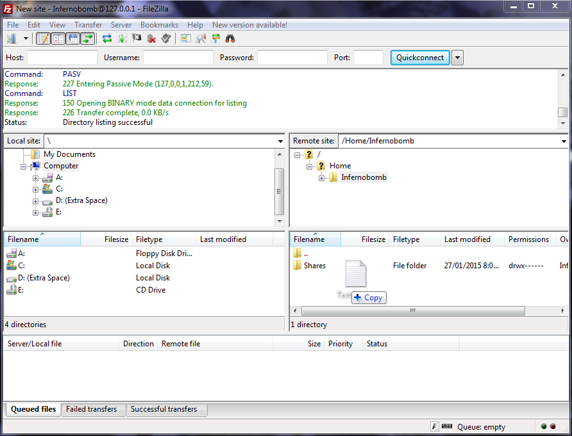Sort the local list by Last modified
Image resolution: width=572 pixels, height=436 pixels.
tap(235, 239)
